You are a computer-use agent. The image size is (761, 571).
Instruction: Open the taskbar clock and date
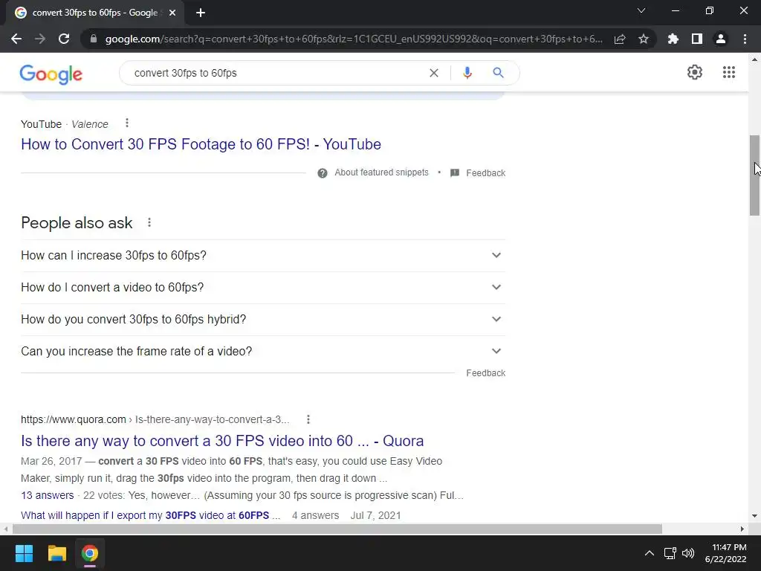725,553
